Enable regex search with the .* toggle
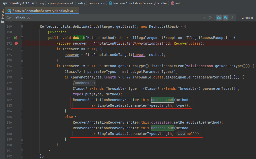Image resolution: width=256 pixels, height=159 pixels. tap(232, 18)
